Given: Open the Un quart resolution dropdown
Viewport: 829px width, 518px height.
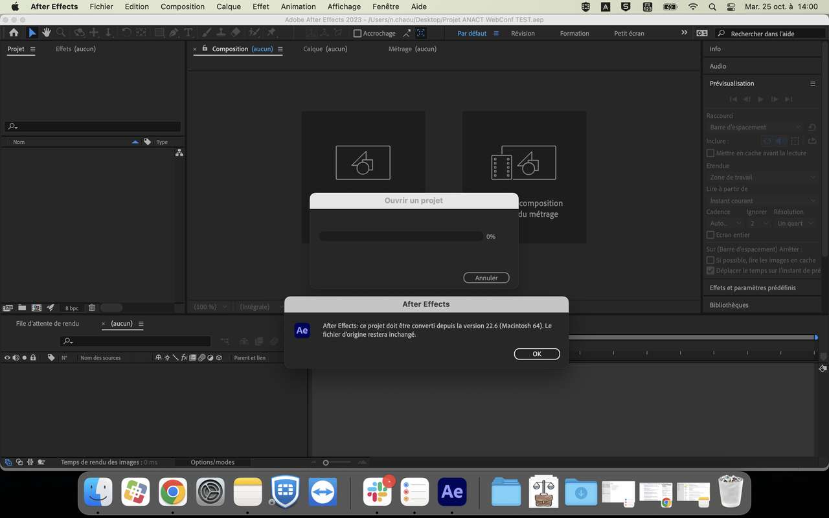Looking at the screenshot, I should tap(796, 223).
